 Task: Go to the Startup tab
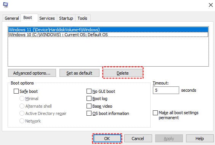point(66,18)
